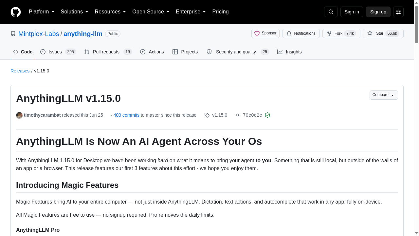Click the Sign up button
419x236 pixels.
[378, 12]
